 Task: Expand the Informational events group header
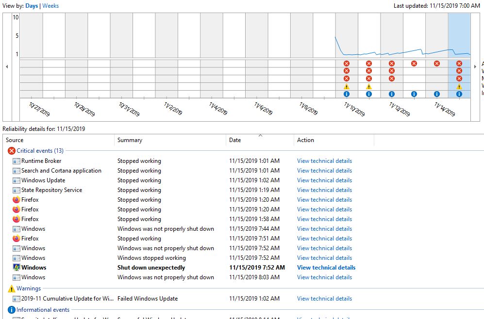tap(43, 310)
